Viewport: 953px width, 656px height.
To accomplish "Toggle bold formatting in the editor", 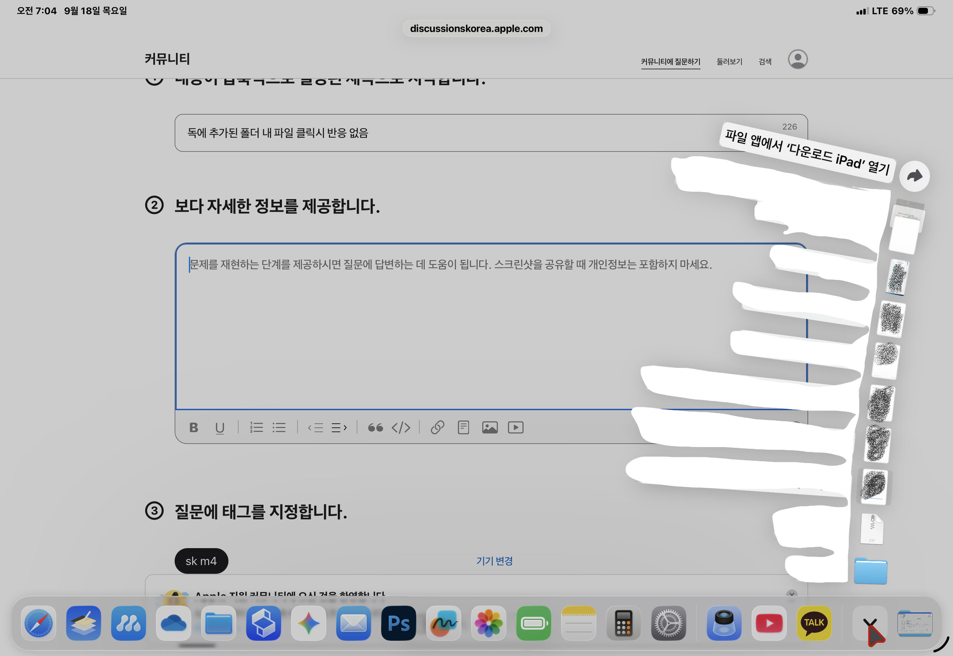I will click(194, 427).
